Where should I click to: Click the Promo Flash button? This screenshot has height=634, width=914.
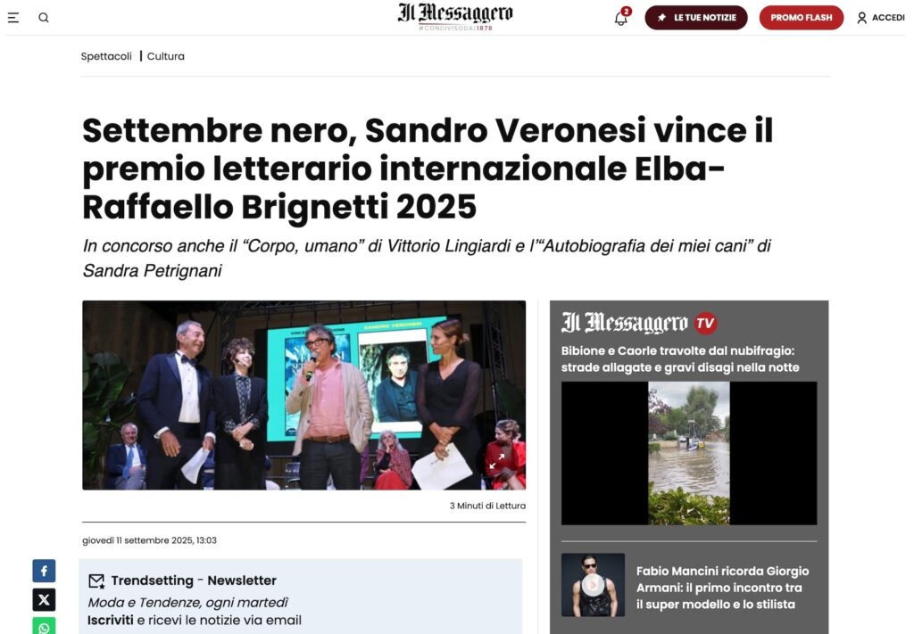(x=801, y=18)
